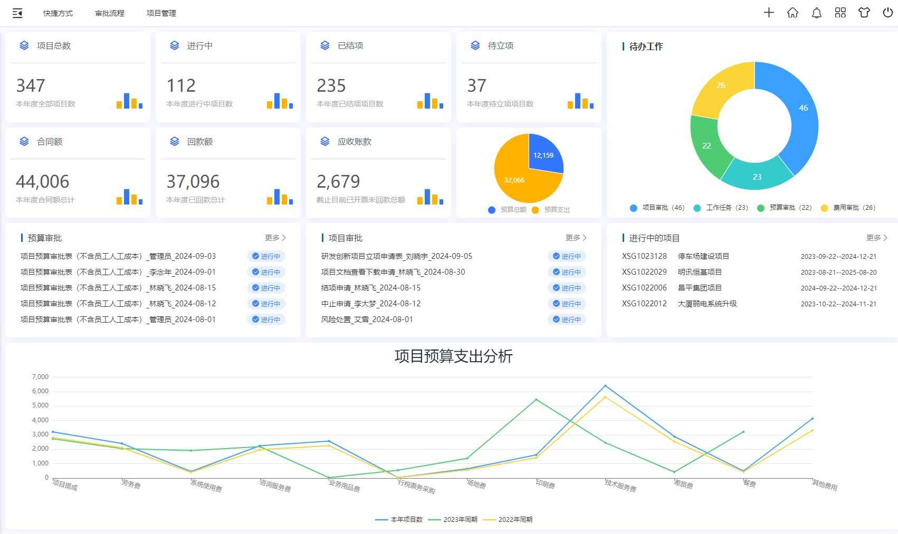This screenshot has height=534, width=898.
Task: Click the power logout icon
Action: (888, 13)
